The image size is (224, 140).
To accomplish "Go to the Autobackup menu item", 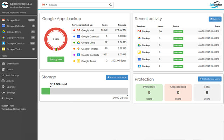I will tap(12, 75).
